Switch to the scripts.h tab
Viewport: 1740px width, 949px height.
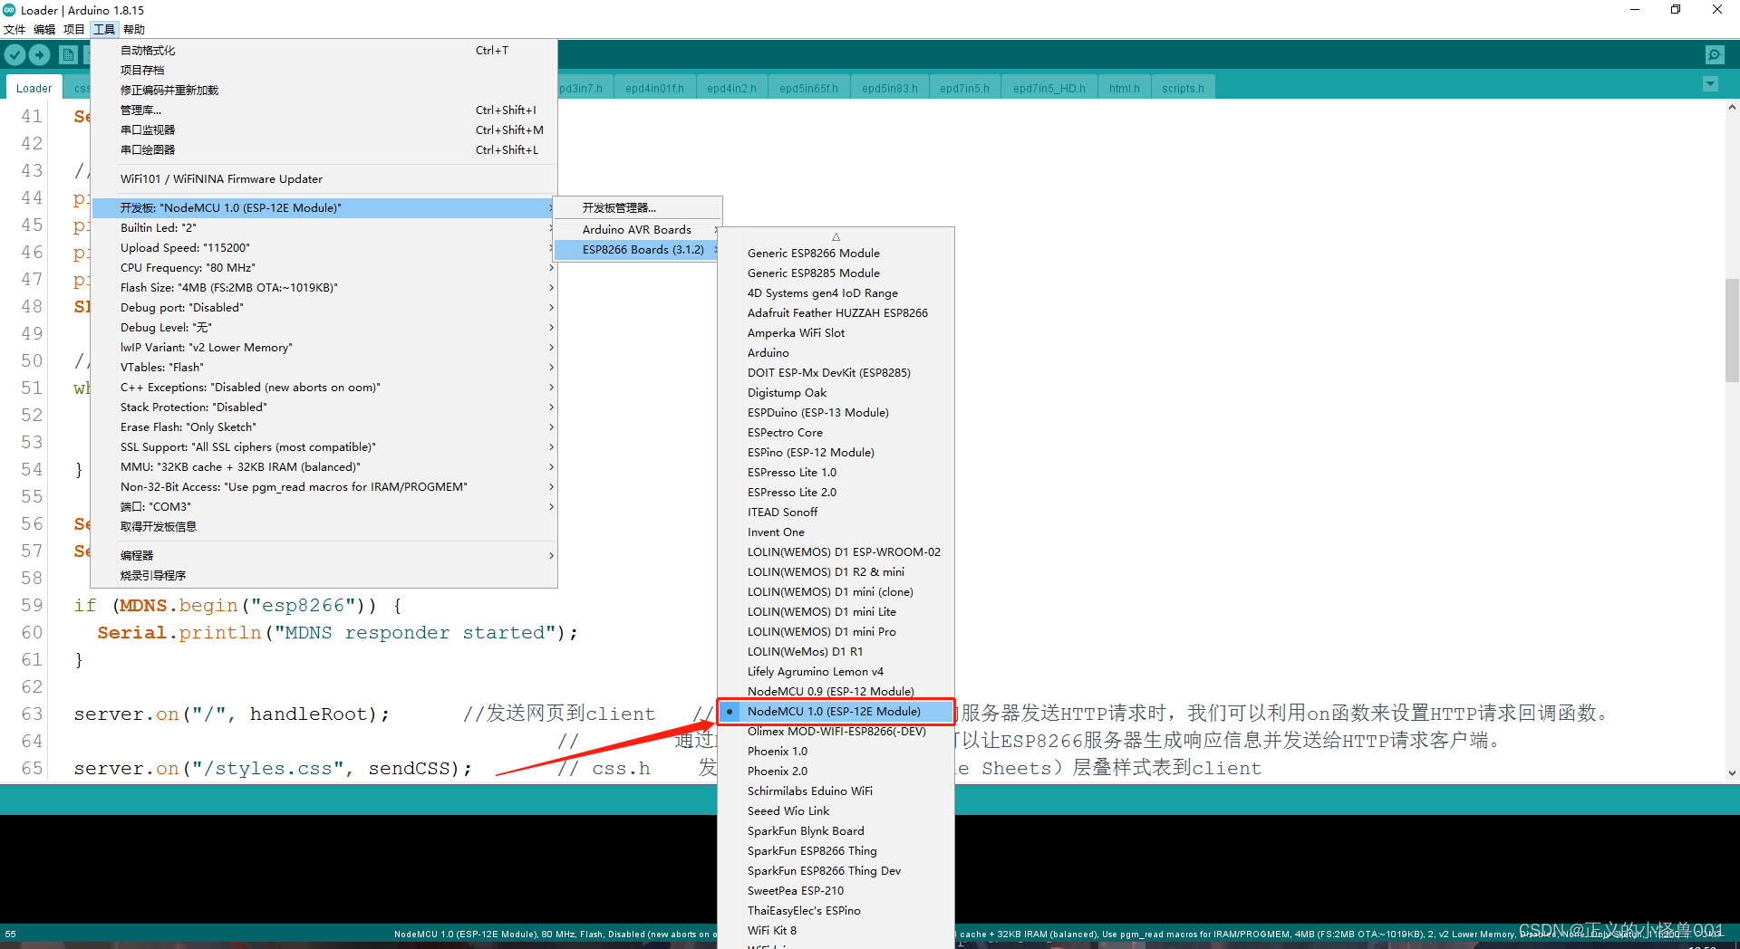[x=1182, y=87]
